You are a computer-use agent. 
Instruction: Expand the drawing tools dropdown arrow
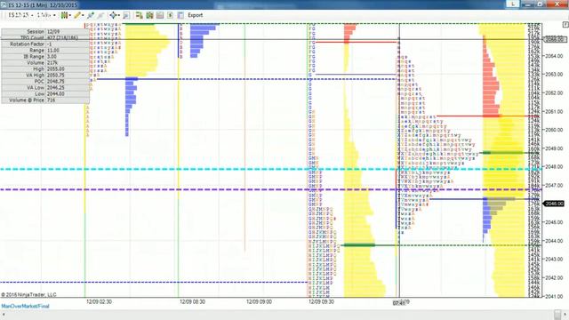pos(83,16)
